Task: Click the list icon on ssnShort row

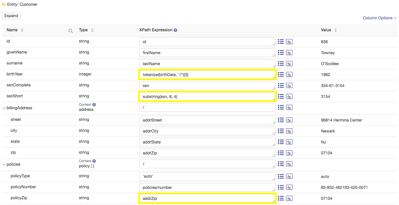Action: point(281,96)
